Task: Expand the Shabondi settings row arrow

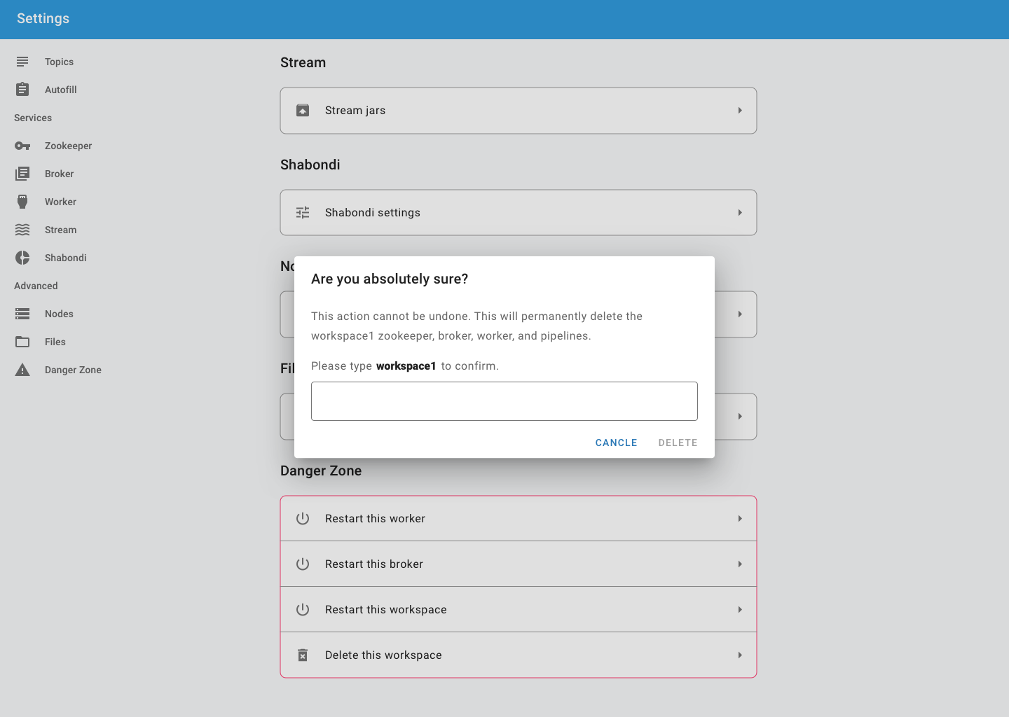Action: tap(740, 213)
